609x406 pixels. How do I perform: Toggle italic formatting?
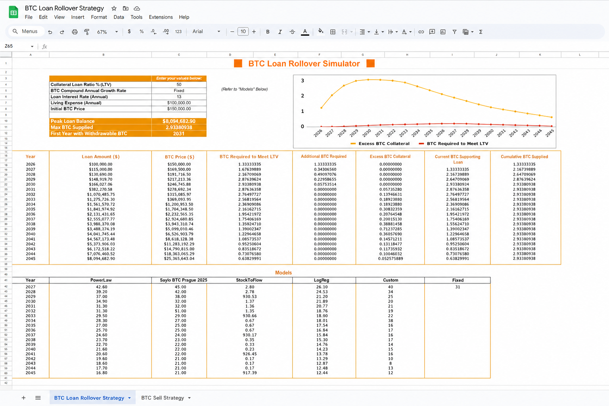tap(280, 32)
